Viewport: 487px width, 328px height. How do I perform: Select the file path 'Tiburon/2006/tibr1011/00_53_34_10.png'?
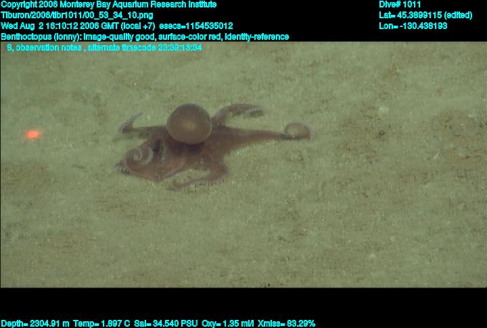(77, 16)
